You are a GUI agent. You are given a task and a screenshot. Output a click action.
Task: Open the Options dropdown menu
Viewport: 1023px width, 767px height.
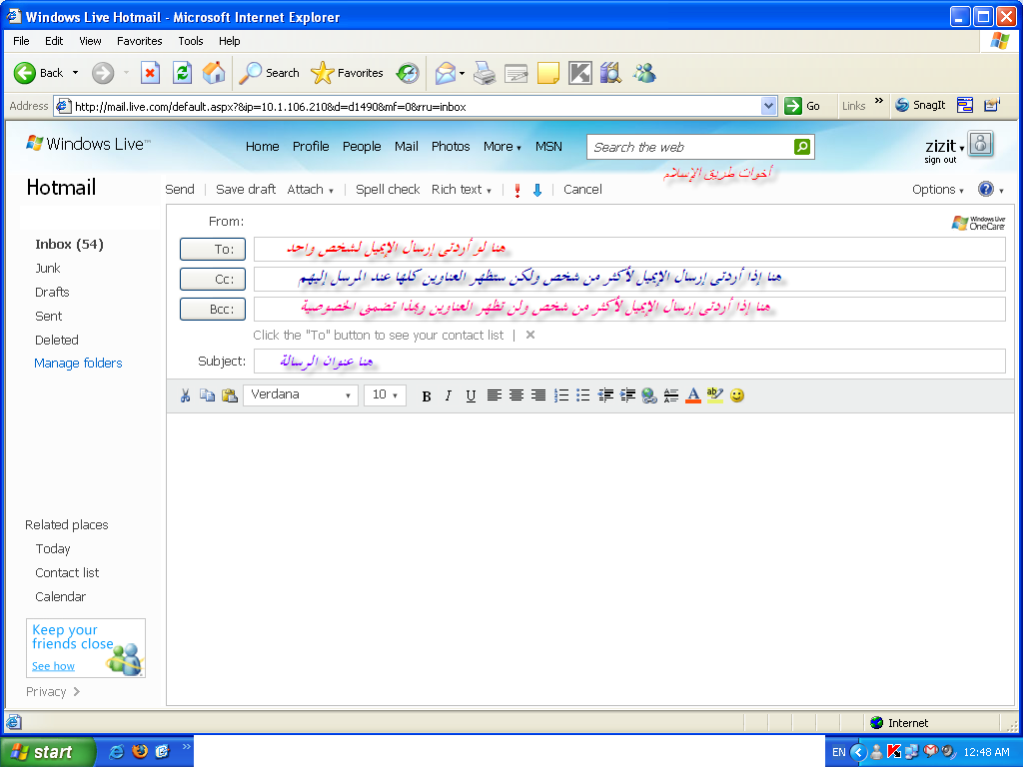937,189
